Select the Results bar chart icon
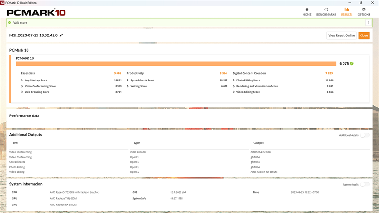The height and width of the screenshot is (213, 379). point(347,9)
